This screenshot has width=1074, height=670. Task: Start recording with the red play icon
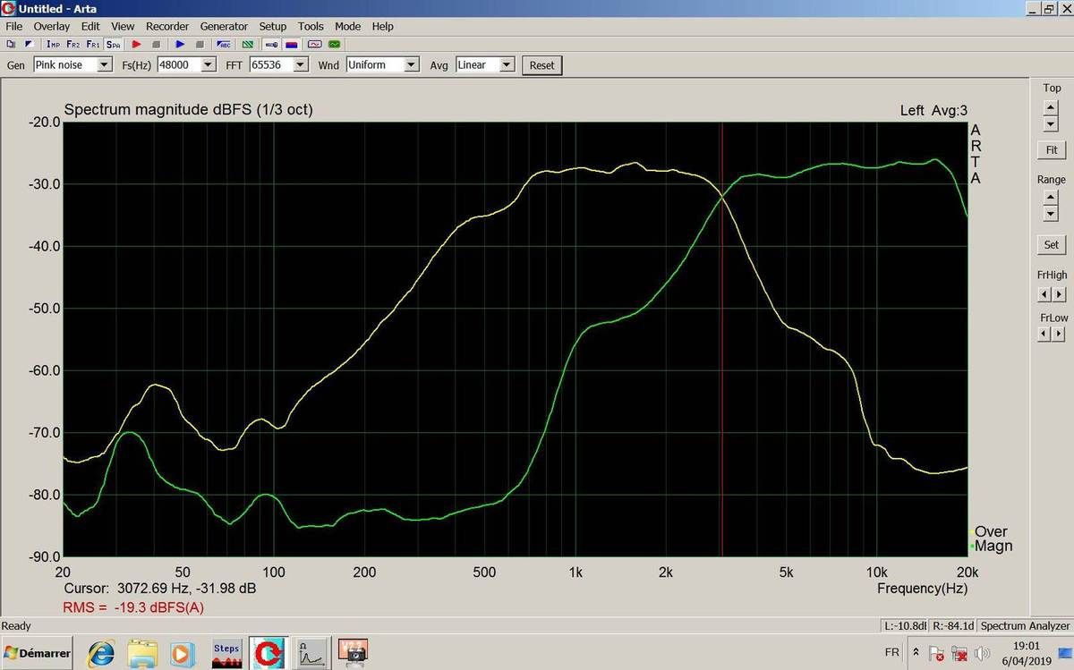pos(137,44)
